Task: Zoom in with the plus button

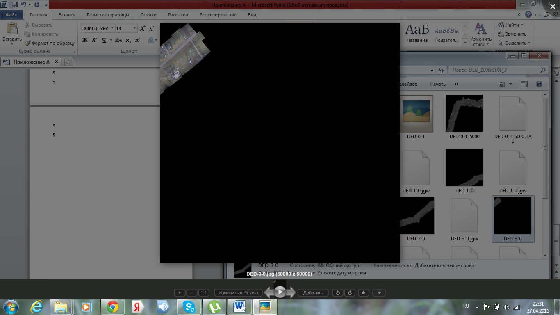Action: 179,293
